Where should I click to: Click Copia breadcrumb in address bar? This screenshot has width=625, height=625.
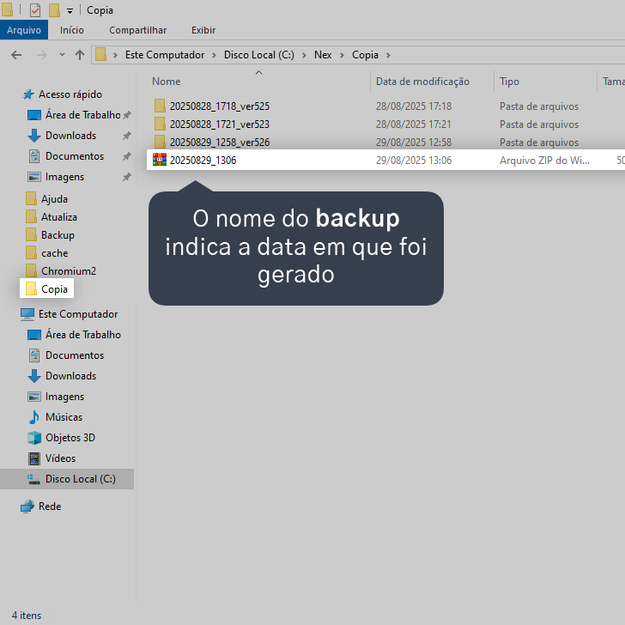point(365,55)
